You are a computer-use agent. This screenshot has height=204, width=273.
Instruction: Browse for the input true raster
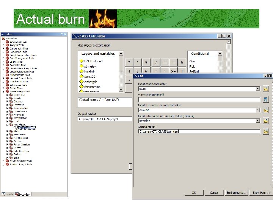click(x=266, y=110)
